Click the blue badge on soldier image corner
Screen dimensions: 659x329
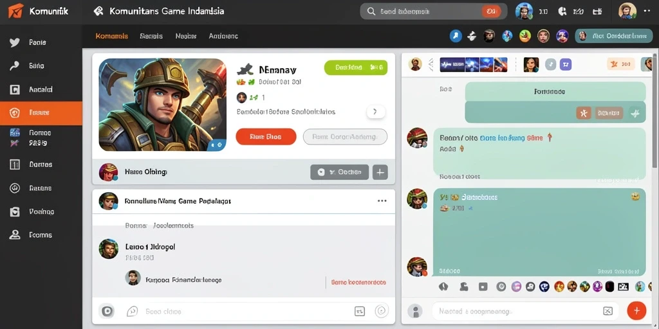pos(216,145)
